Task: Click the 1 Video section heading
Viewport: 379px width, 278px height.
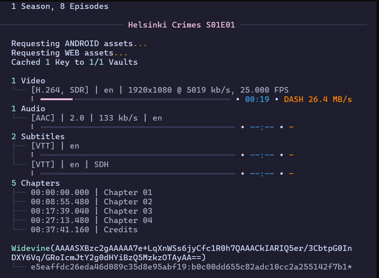Action: (28, 81)
